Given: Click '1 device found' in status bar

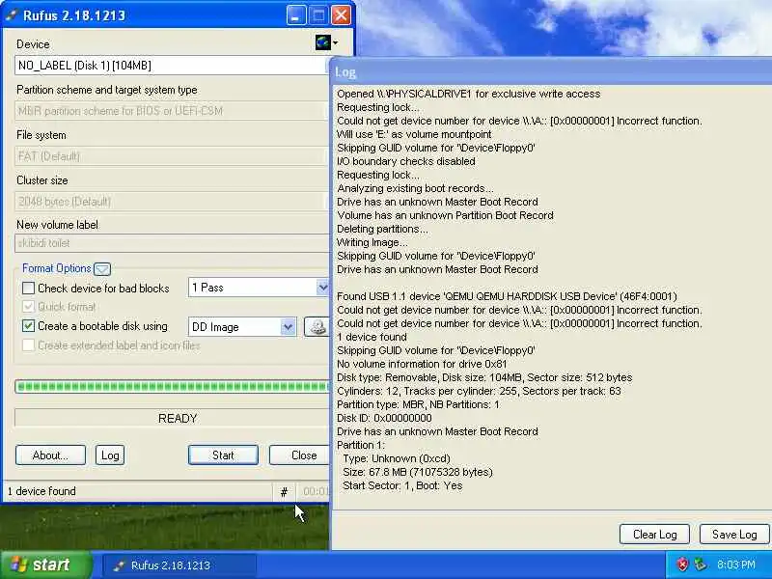Looking at the screenshot, I should (41, 491).
